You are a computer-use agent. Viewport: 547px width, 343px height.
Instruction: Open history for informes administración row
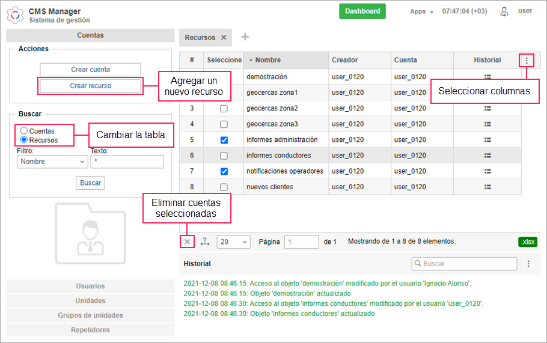tap(487, 140)
